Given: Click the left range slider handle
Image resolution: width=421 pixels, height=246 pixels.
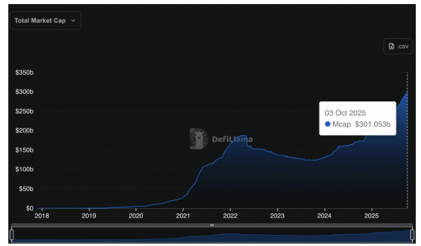Looking at the screenshot, I should click(12, 234).
